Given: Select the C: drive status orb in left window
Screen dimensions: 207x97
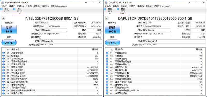Looking at the screenshot, I should click(x=2, y=9).
